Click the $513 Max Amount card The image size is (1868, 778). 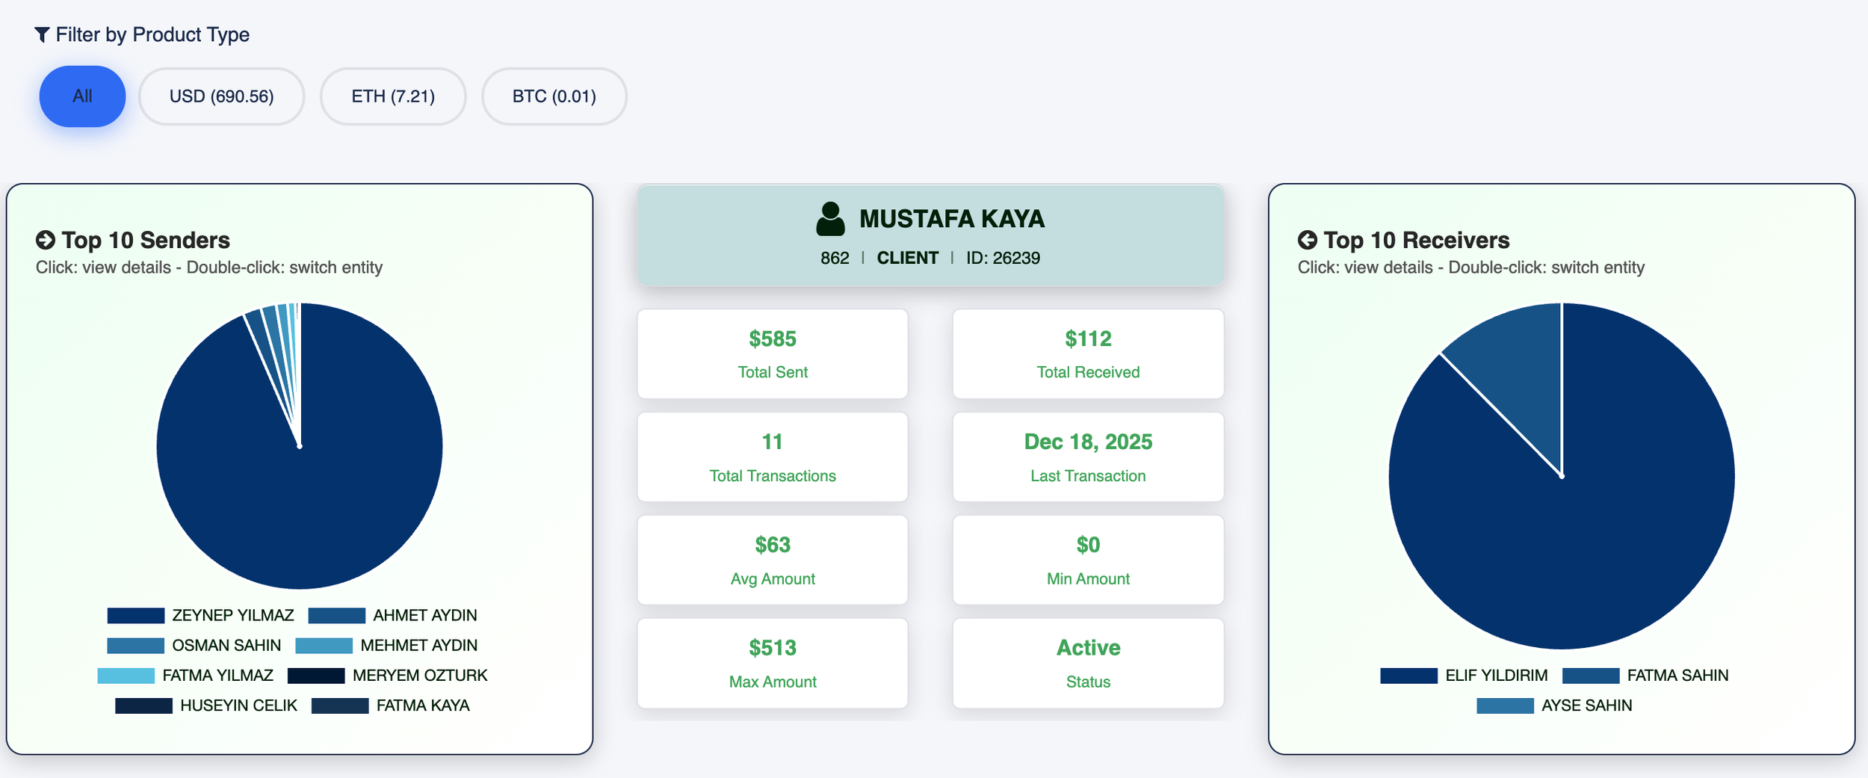[x=773, y=663]
